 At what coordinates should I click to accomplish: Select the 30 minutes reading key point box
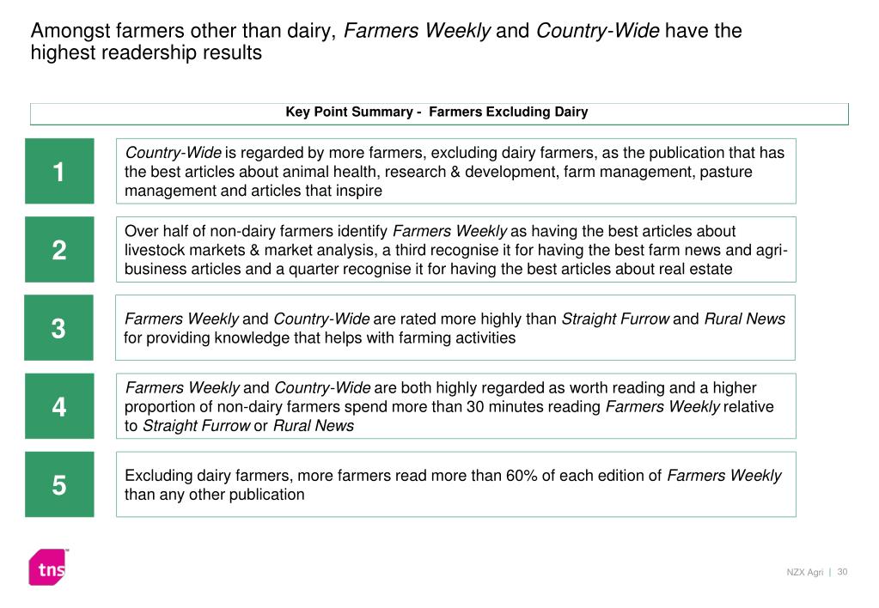coord(455,406)
